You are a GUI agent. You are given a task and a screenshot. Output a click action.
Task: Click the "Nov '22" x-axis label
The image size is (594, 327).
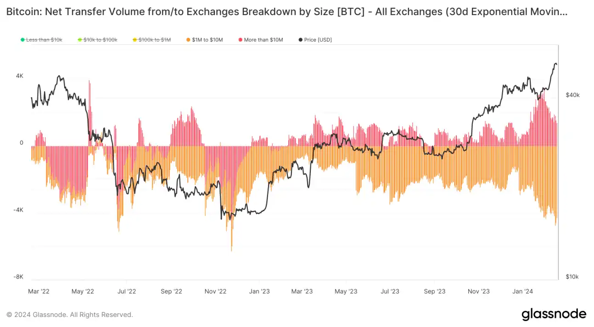[215, 291]
